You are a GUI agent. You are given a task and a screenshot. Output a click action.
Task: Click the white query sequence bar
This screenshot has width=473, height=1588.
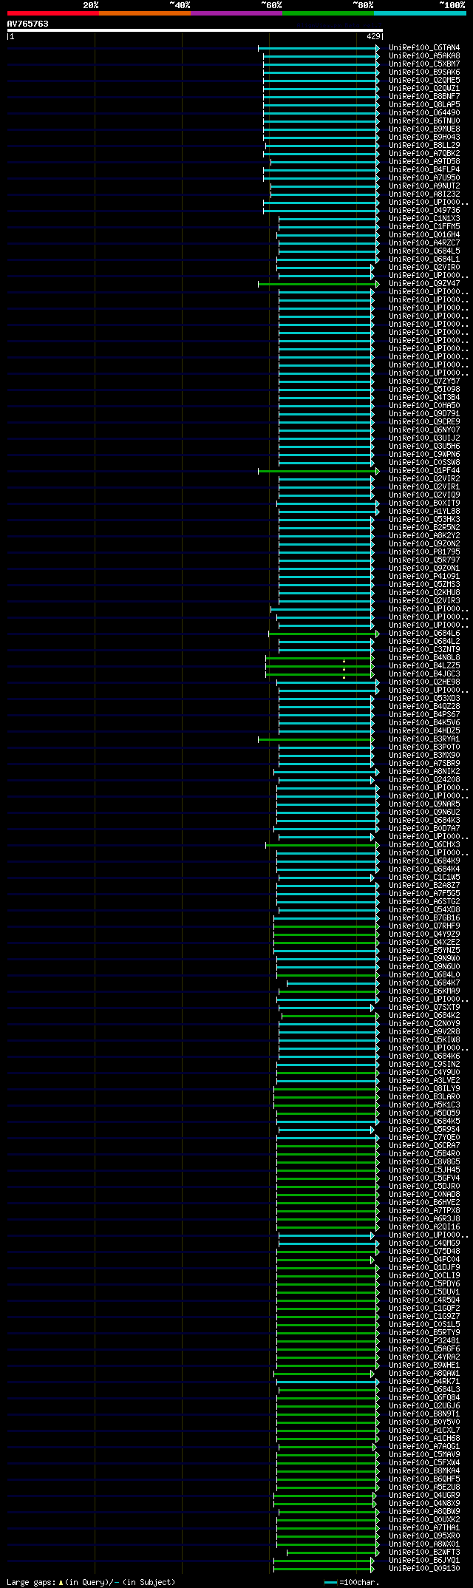click(x=194, y=30)
